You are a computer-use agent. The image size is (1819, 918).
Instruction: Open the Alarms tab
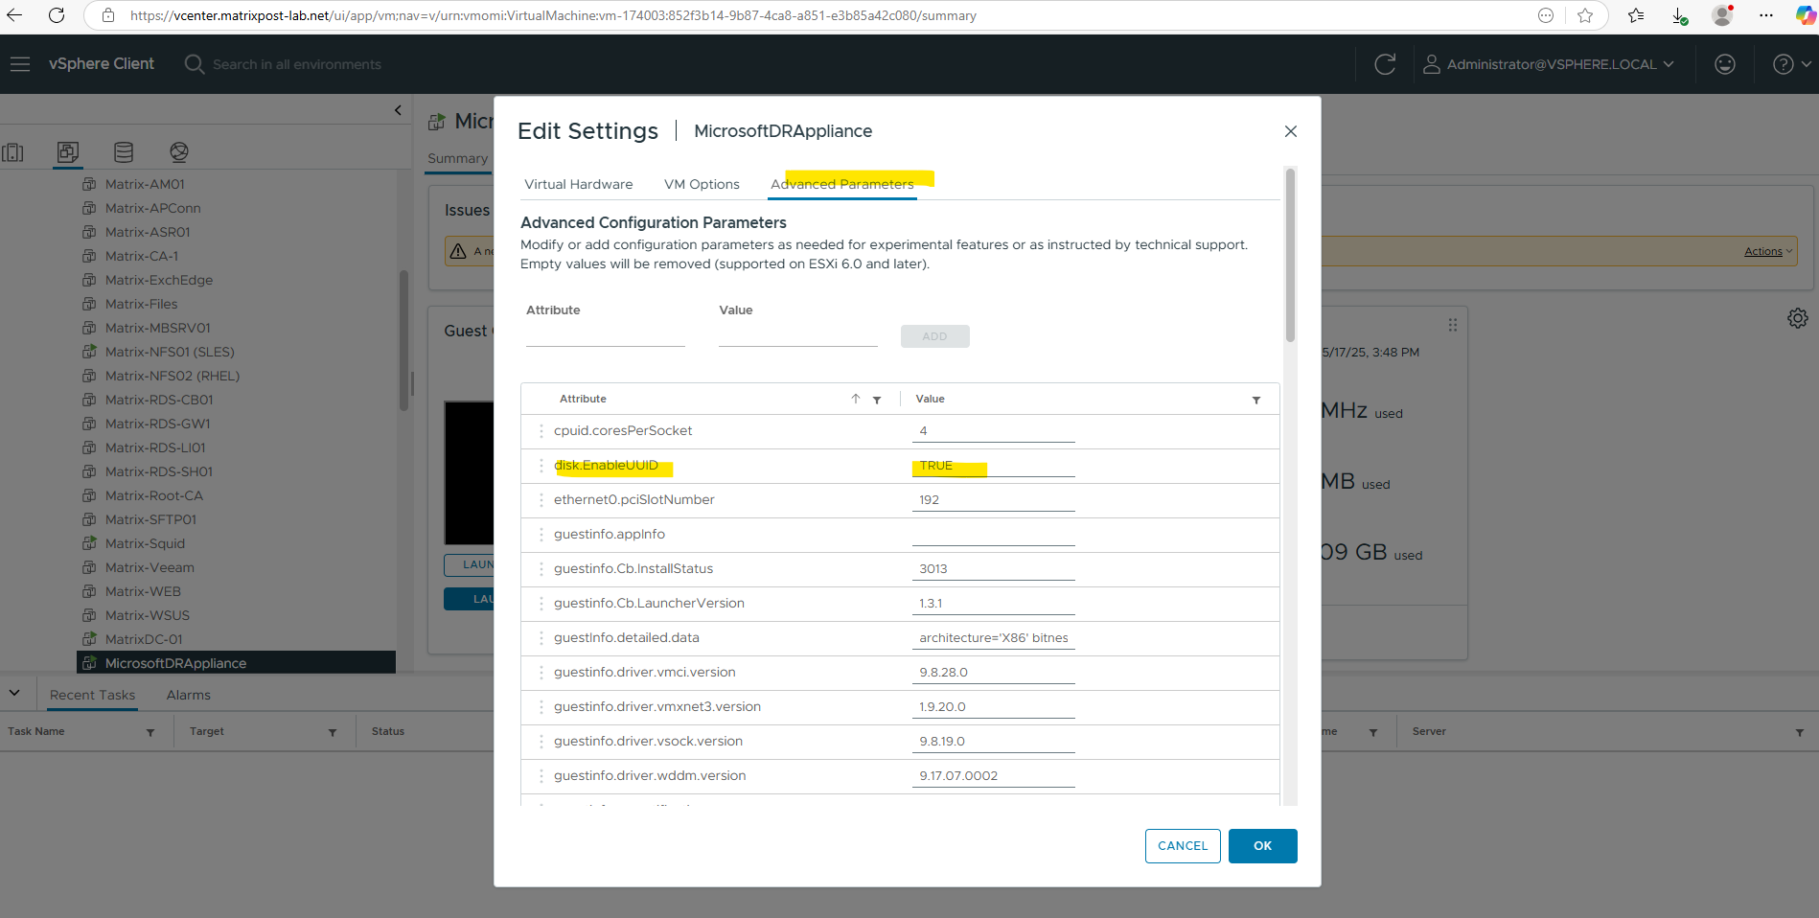pyautogui.click(x=188, y=695)
